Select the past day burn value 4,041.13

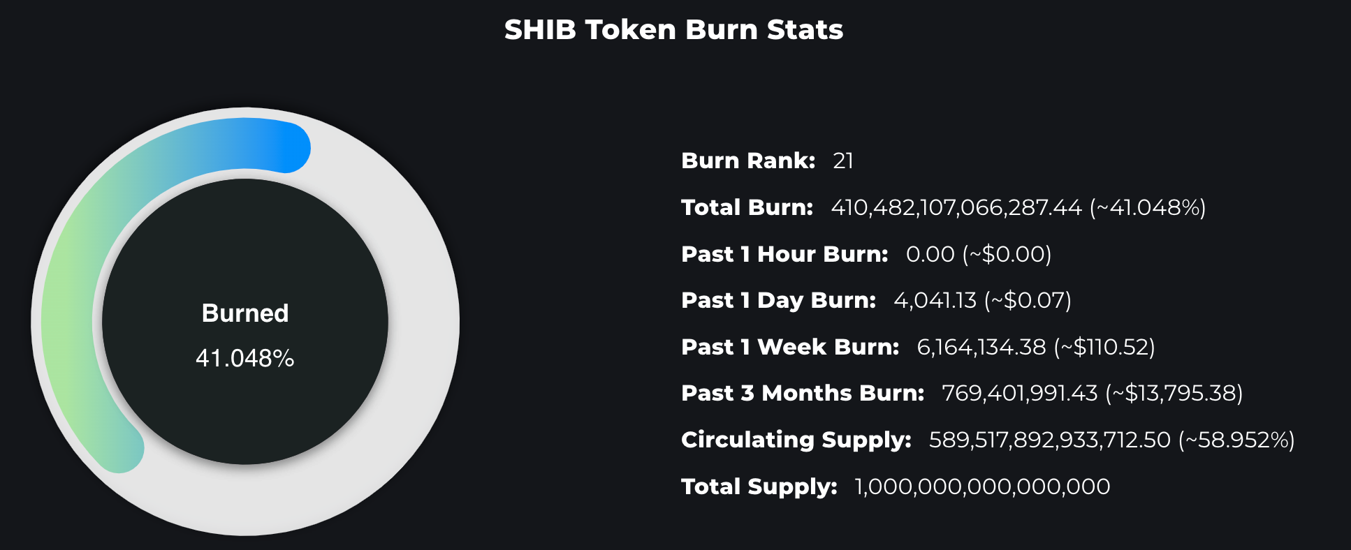click(x=935, y=300)
